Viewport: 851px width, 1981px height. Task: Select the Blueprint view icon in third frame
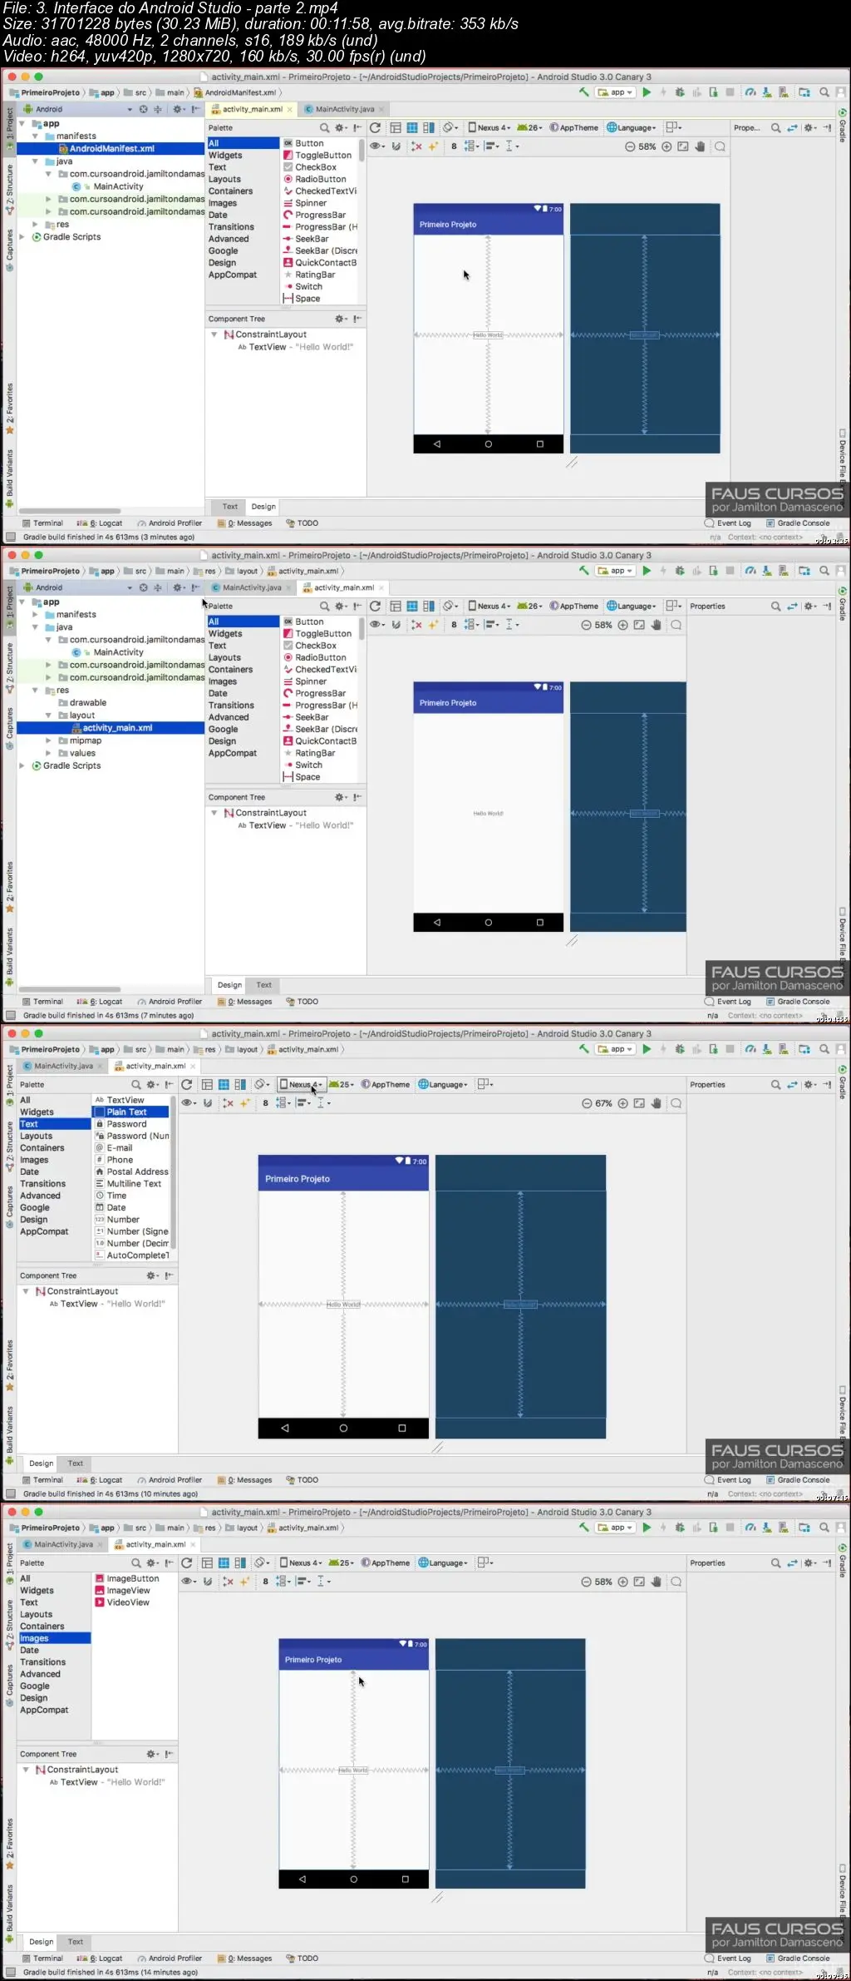224,1085
